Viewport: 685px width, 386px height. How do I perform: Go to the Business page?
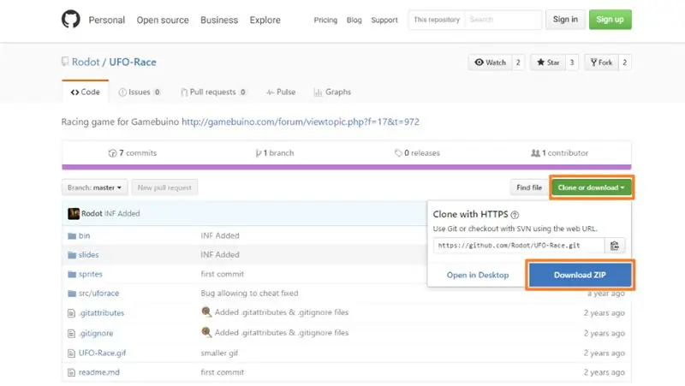(219, 20)
